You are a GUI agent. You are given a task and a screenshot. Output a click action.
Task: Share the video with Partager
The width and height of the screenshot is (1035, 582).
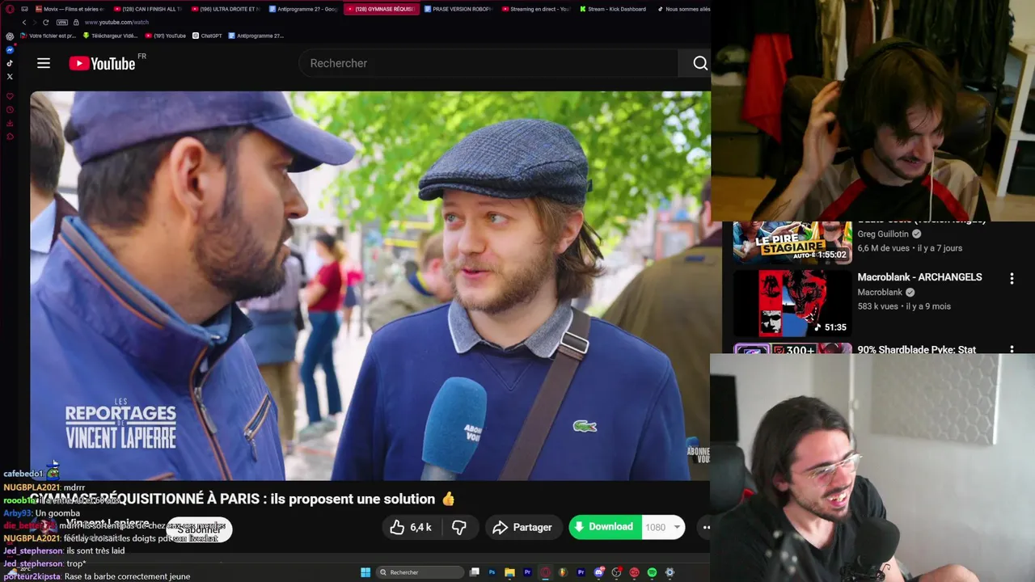point(522,527)
